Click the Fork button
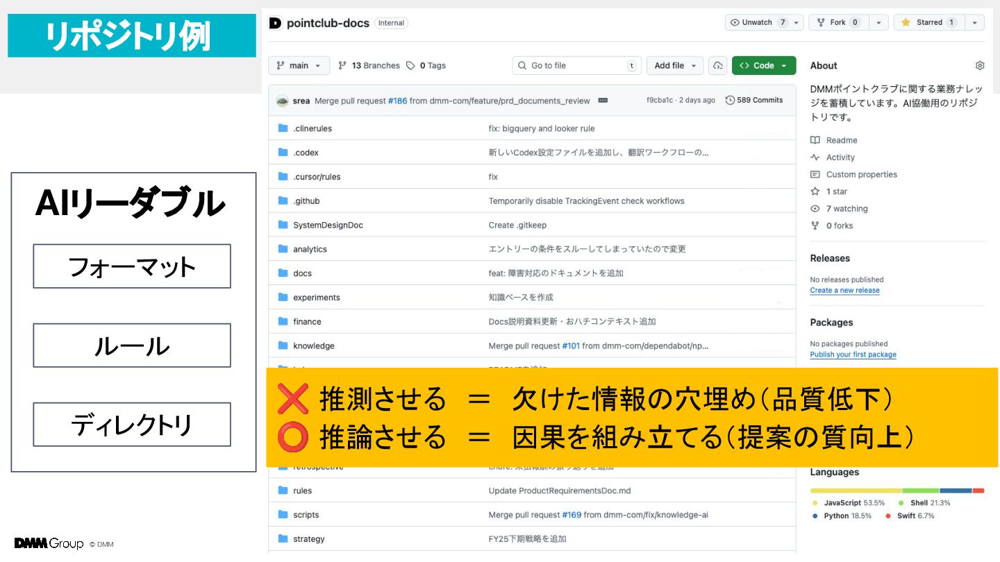The width and height of the screenshot is (1000, 562). [839, 22]
